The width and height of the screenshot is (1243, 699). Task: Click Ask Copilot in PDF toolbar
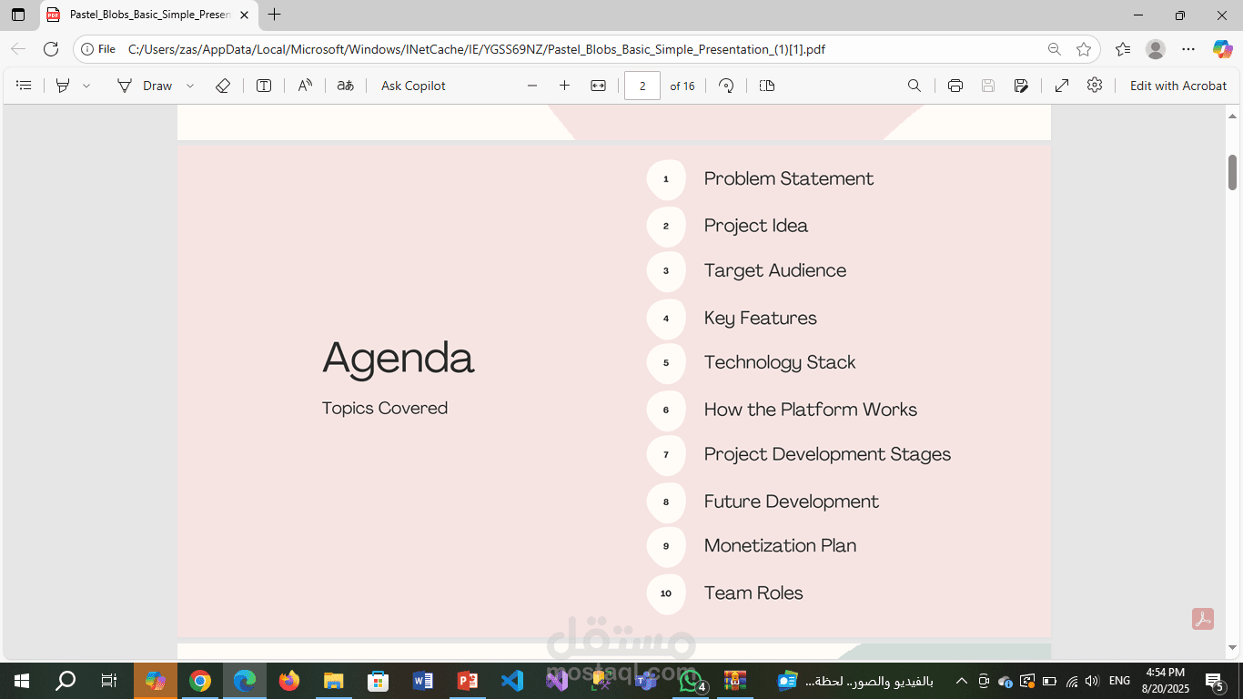point(413,86)
